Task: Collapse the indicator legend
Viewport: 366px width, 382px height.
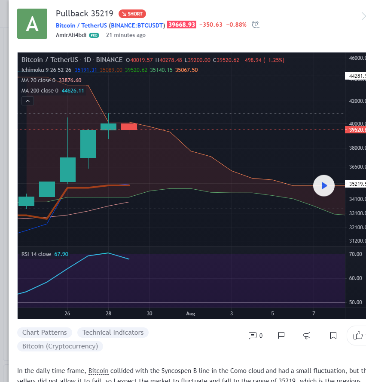Action: coord(27,101)
